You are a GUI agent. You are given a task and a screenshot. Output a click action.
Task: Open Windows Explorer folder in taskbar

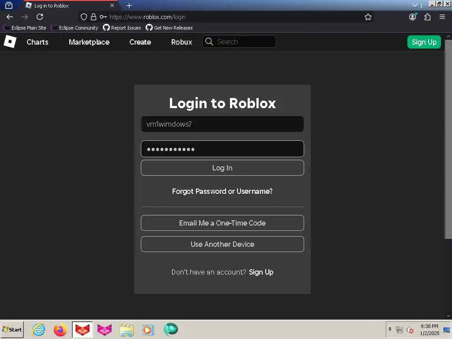pos(127,330)
